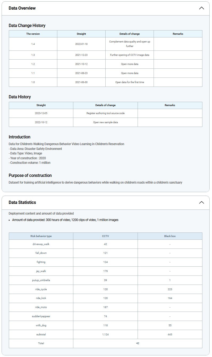Collapse the Data Overview section chevron
The width and height of the screenshot is (212, 357).
[x=201, y=8]
